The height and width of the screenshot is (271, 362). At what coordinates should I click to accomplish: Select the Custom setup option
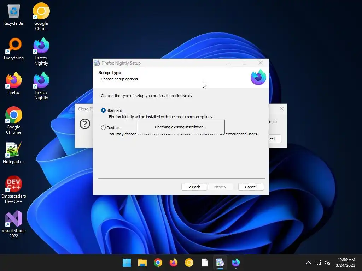click(x=104, y=128)
